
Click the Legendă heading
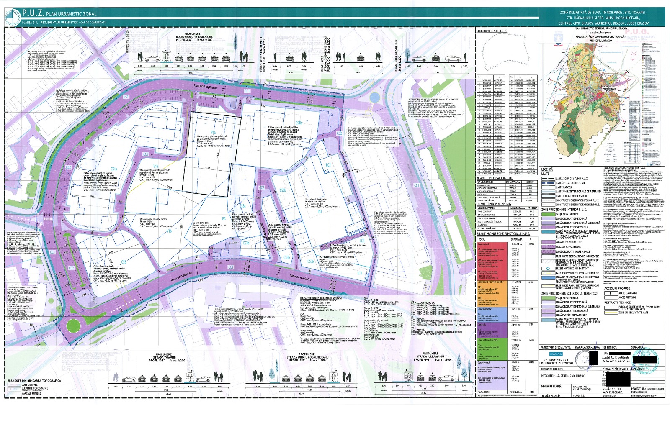547,169
